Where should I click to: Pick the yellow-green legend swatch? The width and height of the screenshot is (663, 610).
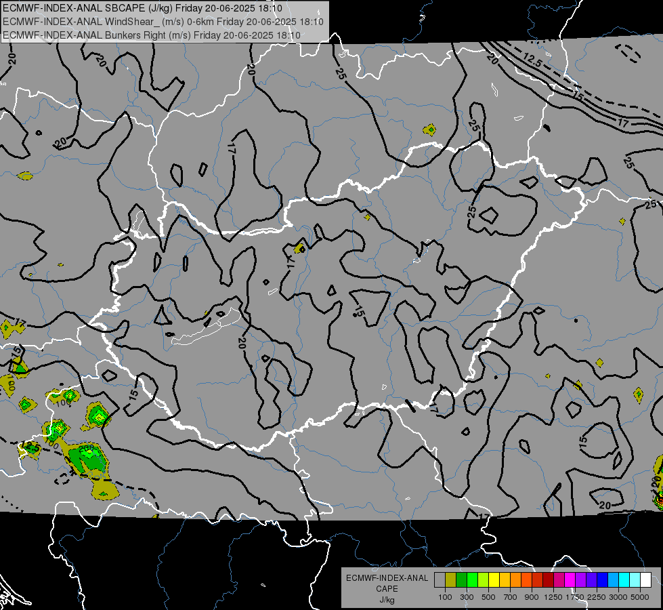coord(484,579)
